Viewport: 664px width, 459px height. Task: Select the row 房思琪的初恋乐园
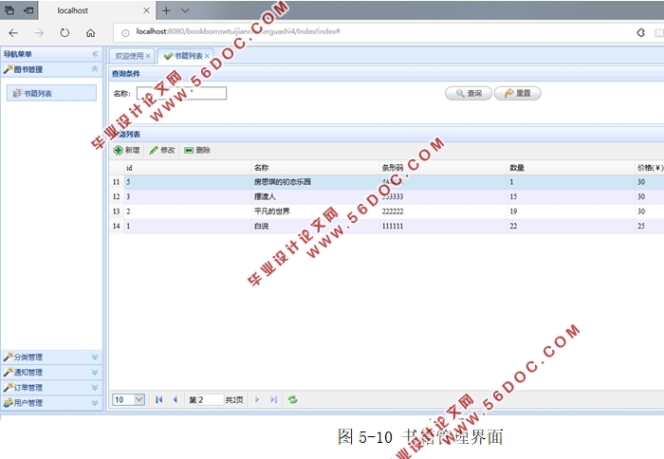coord(386,182)
